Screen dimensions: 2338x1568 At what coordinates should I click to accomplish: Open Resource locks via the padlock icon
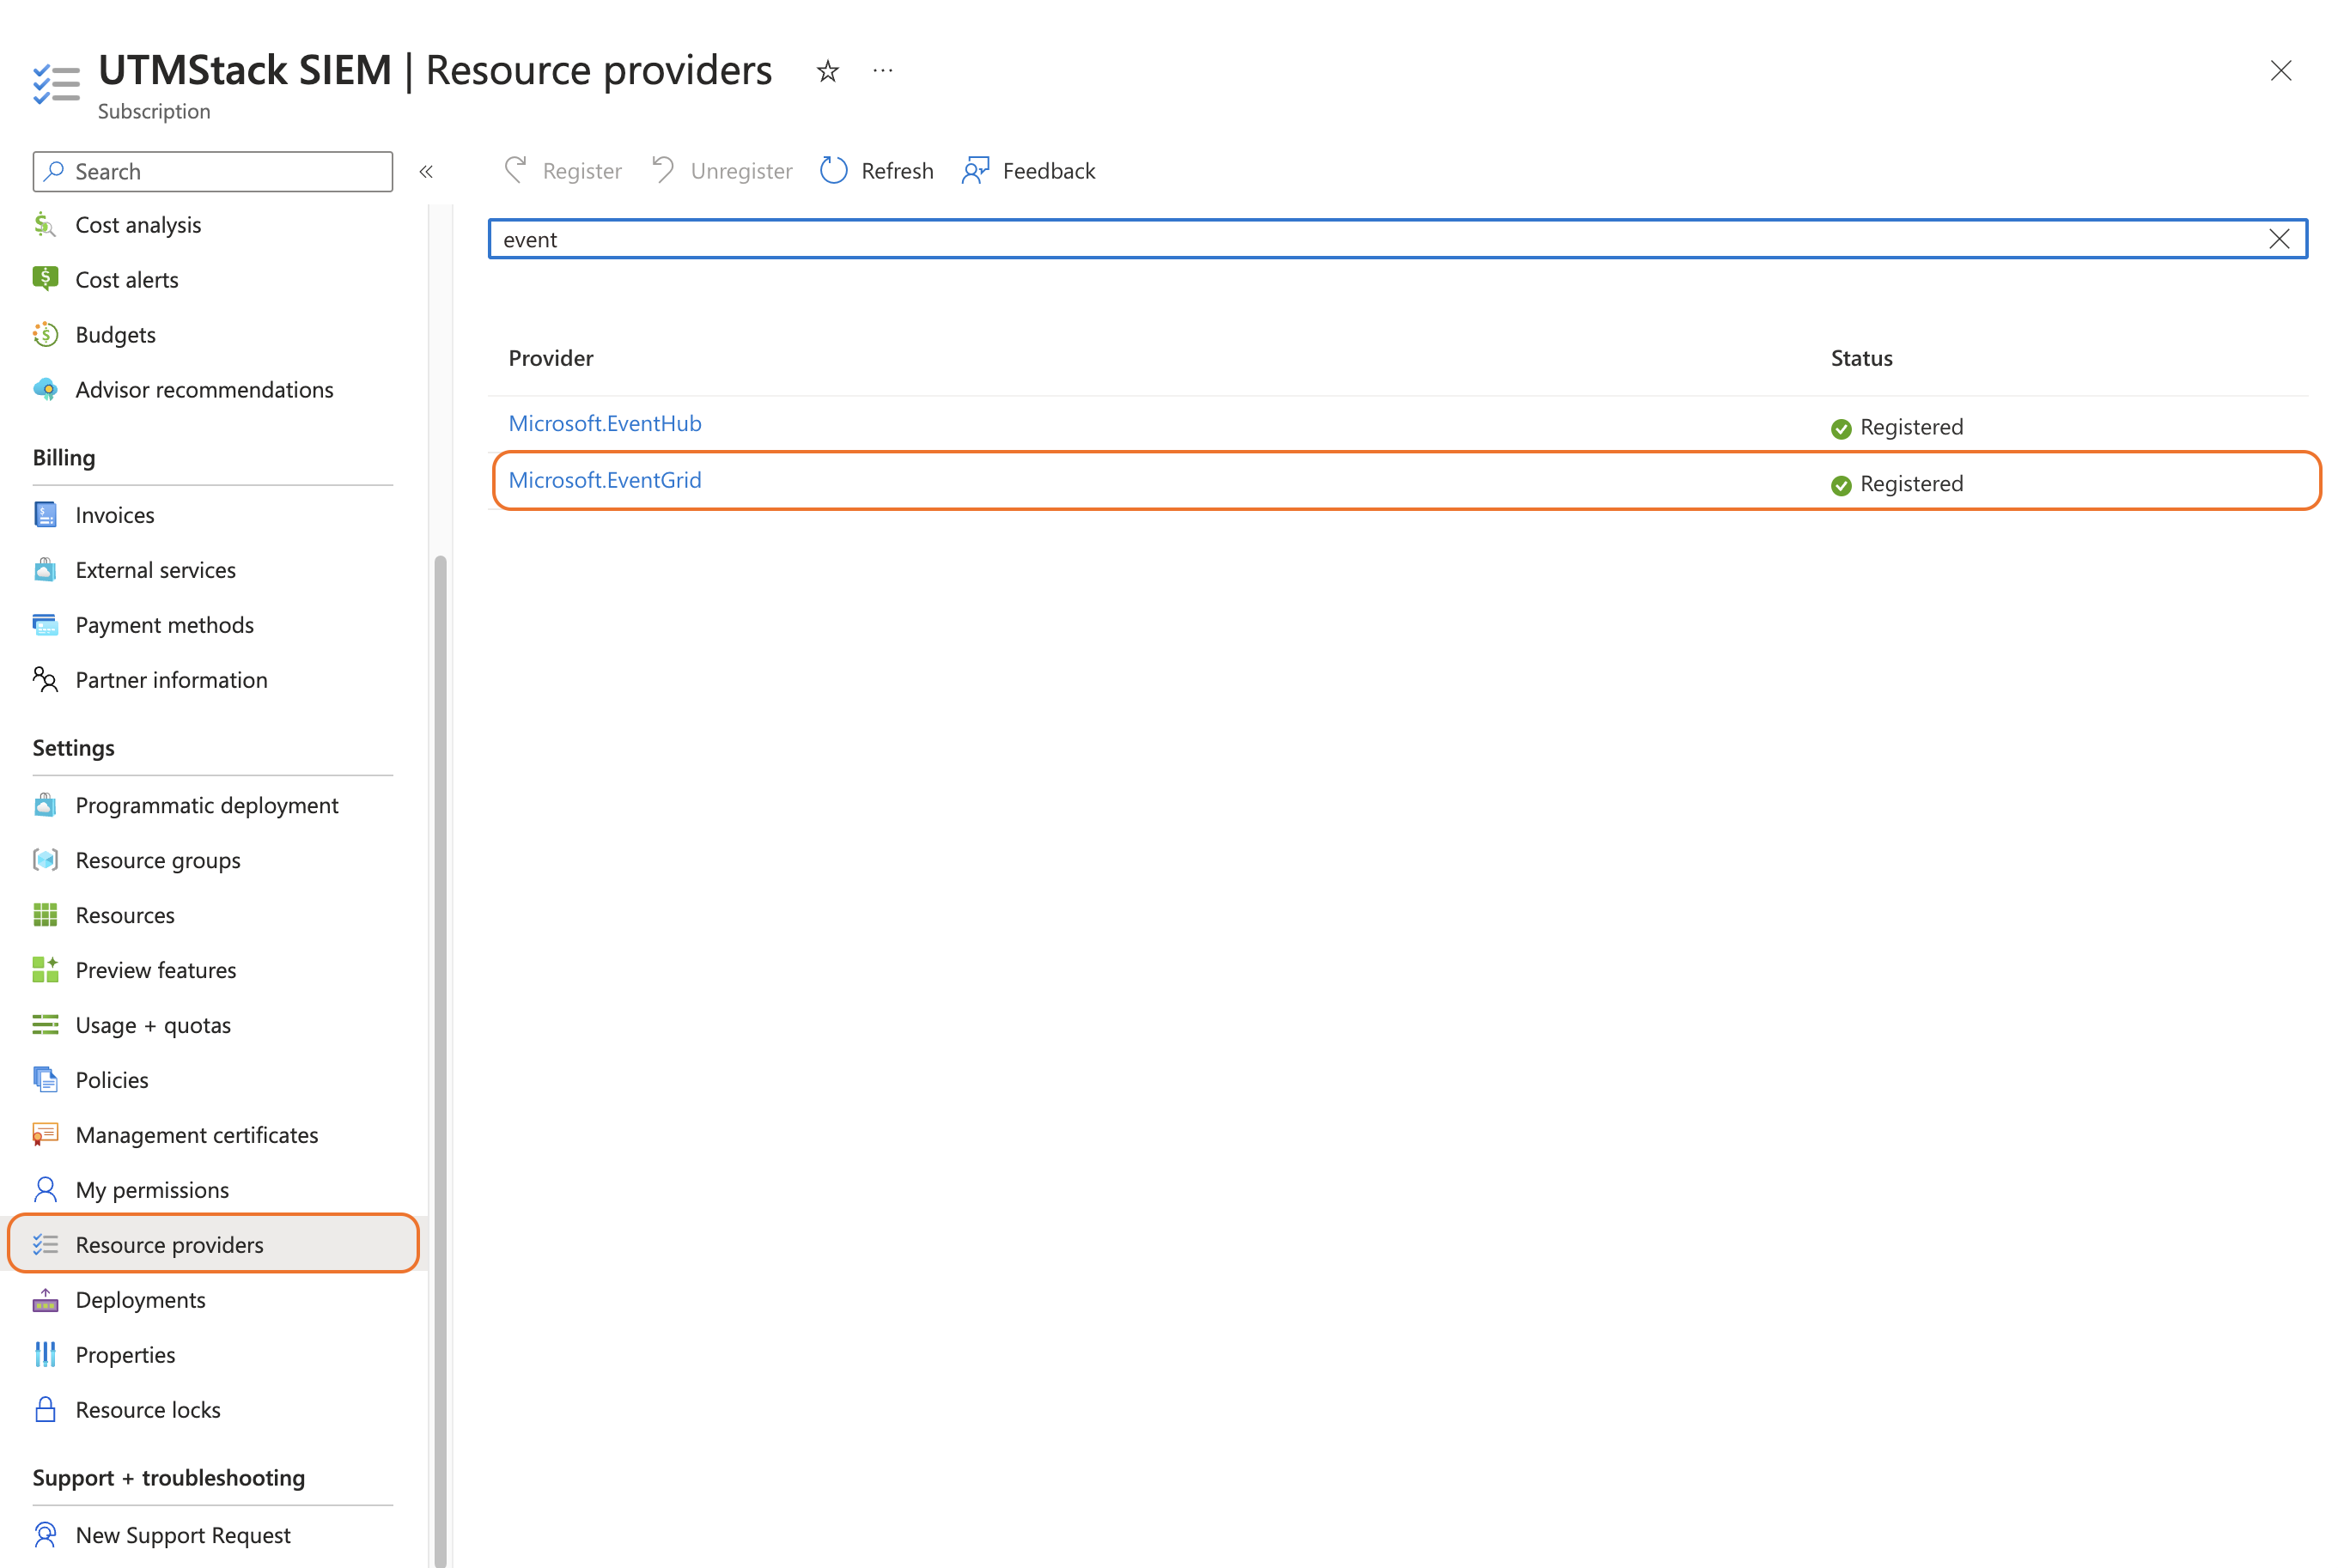pyautogui.click(x=45, y=1409)
